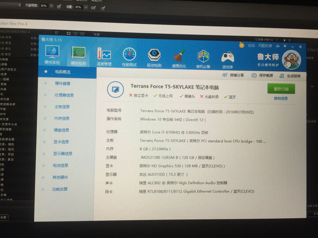Click 'Windows 10 专业版 64位' OS text
Screen dimensions: 318x238
pyautogui.click(x=161, y=119)
